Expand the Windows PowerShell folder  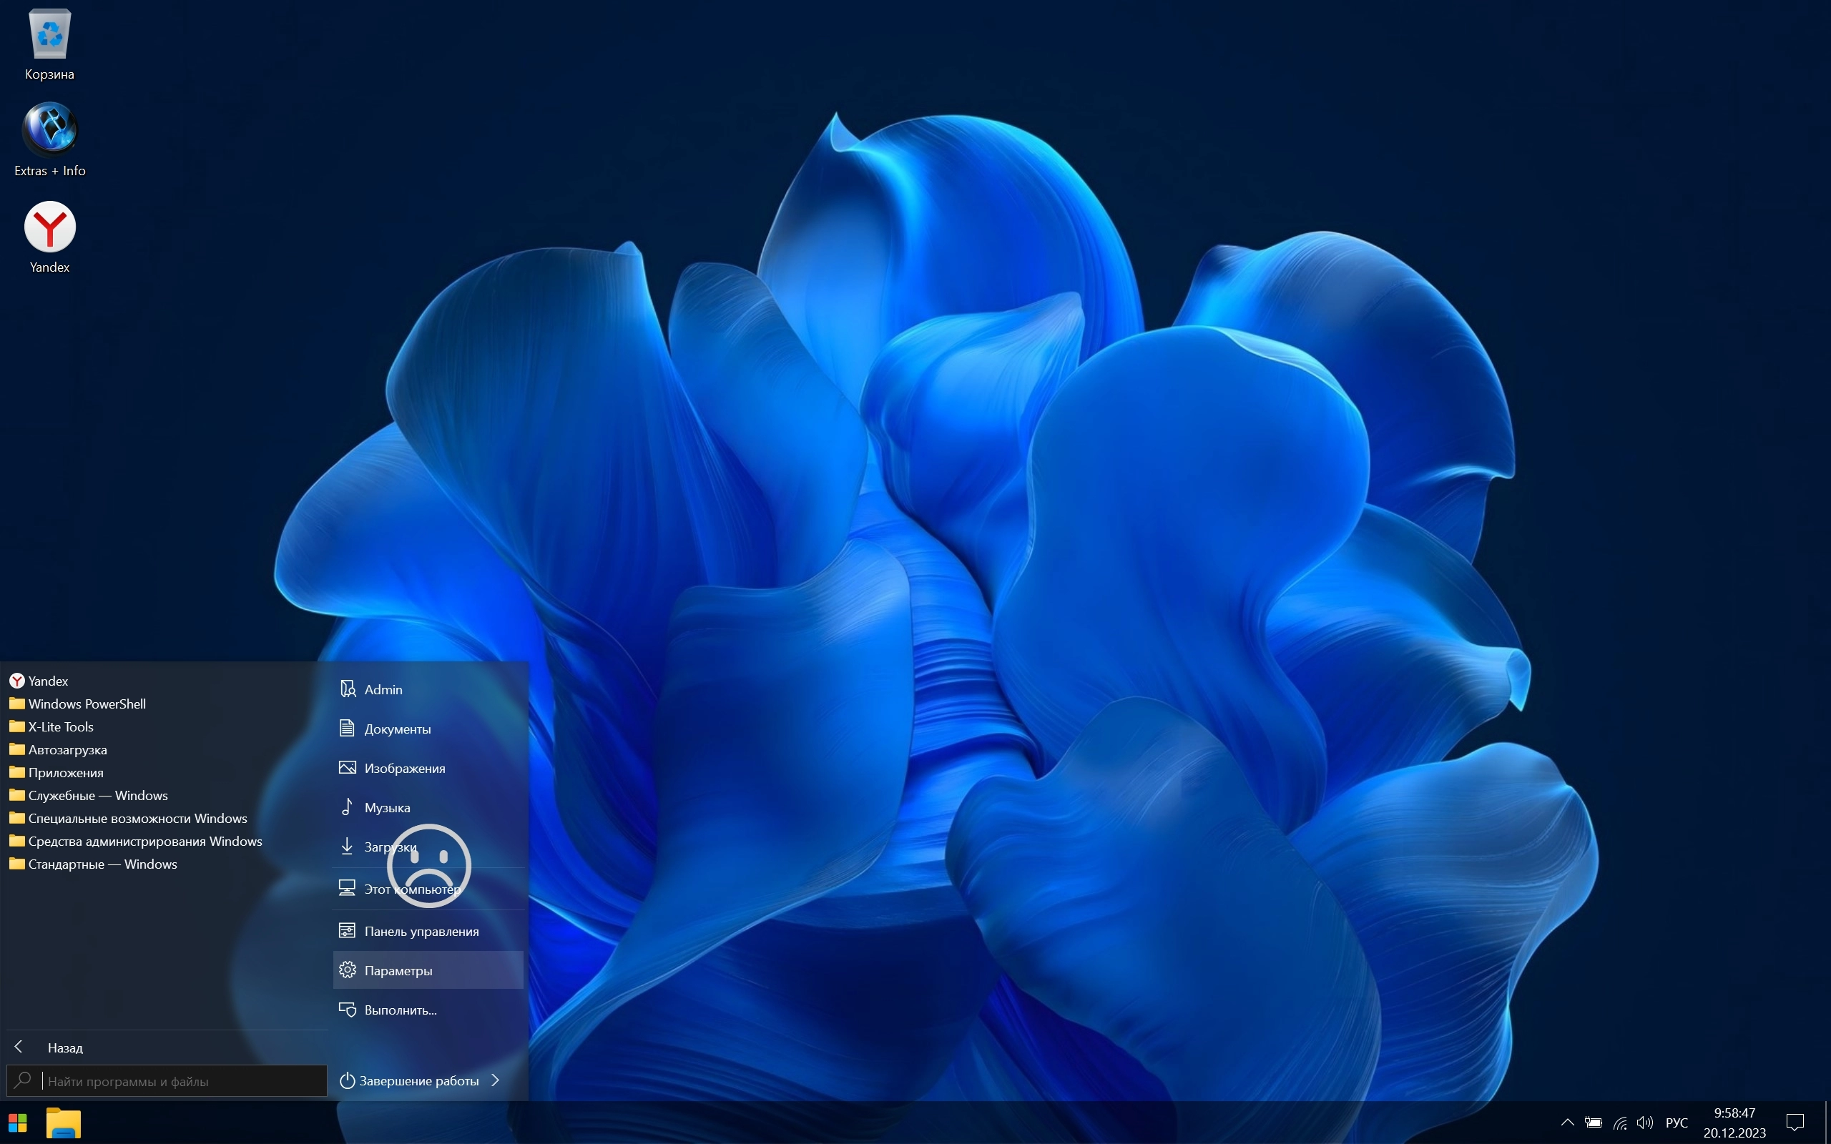87,704
